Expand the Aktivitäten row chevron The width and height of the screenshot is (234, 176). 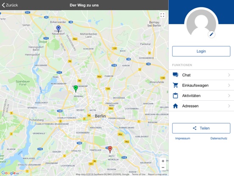229,96
